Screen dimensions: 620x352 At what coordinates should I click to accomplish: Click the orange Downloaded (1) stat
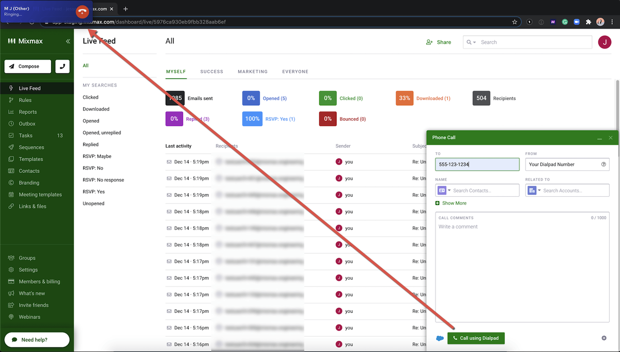(x=423, y=98)
